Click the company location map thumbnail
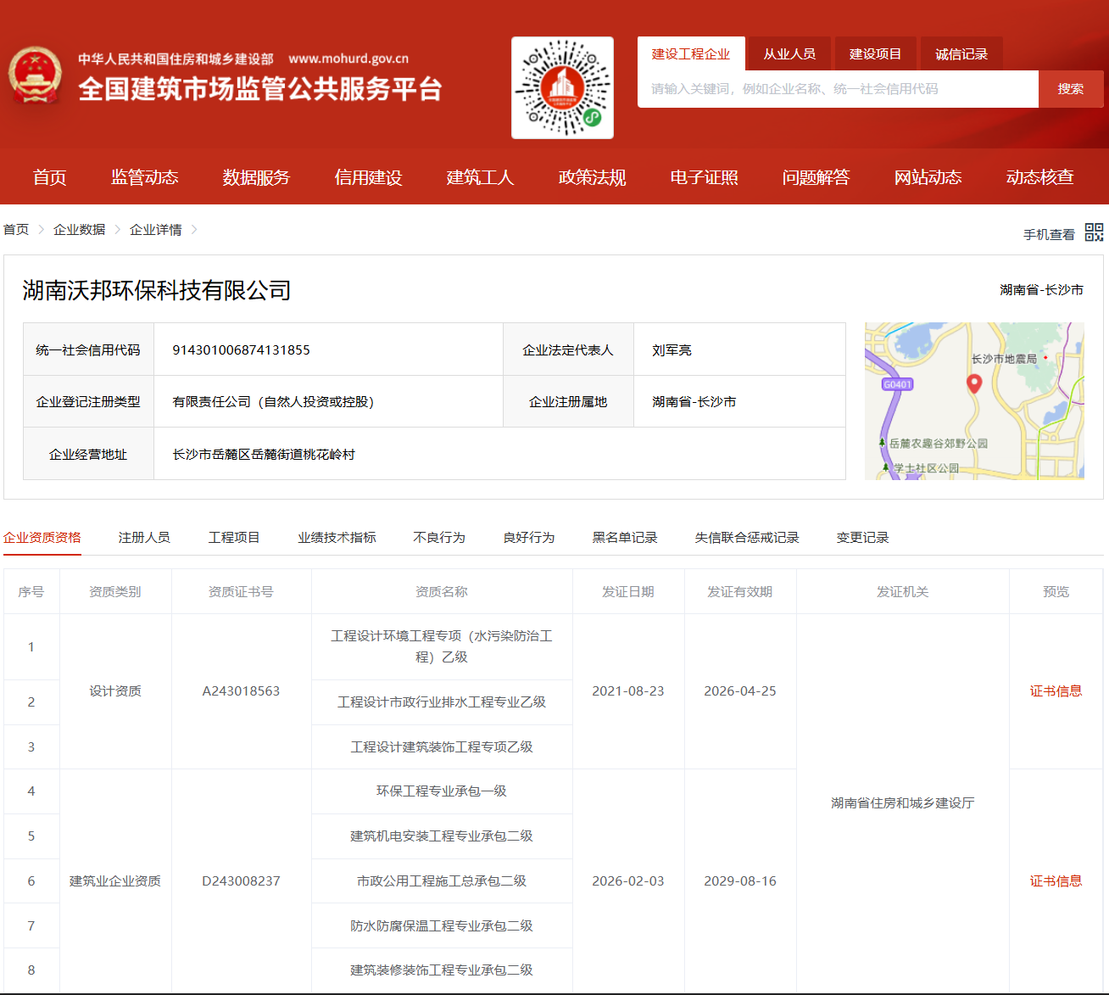Viewport: 1109px width, 995px height. click(x=973, y=400)
